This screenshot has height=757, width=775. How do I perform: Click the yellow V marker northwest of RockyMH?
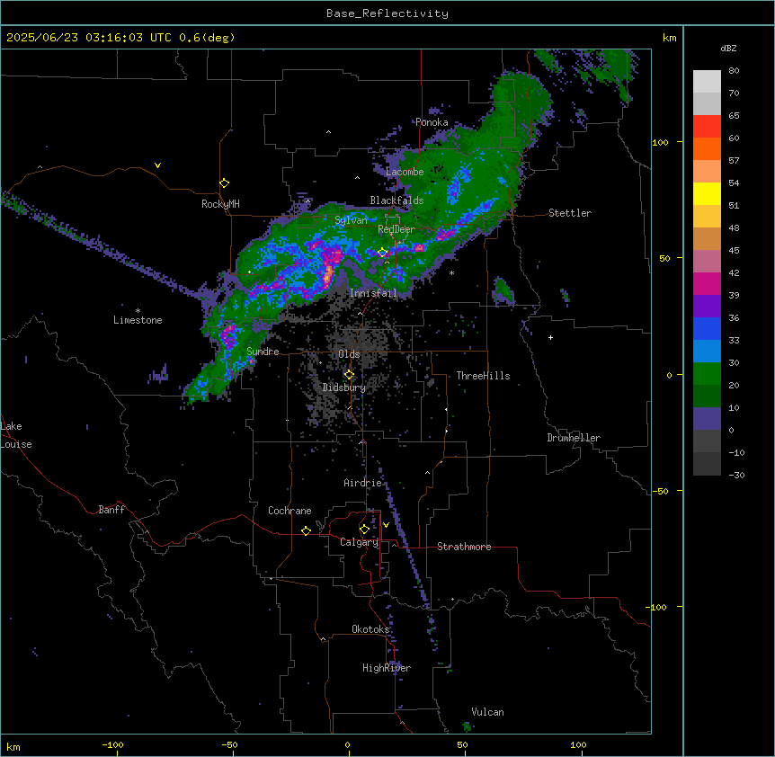coord(157,165)
